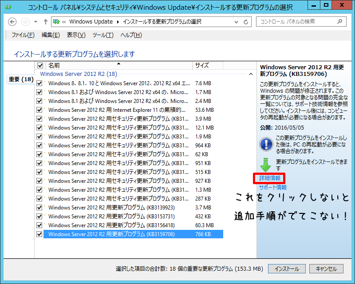Image resolution: width=355 pixels, height=284 pixels.
Task: Open the 詳細情報 link
Action: point(270,178)
